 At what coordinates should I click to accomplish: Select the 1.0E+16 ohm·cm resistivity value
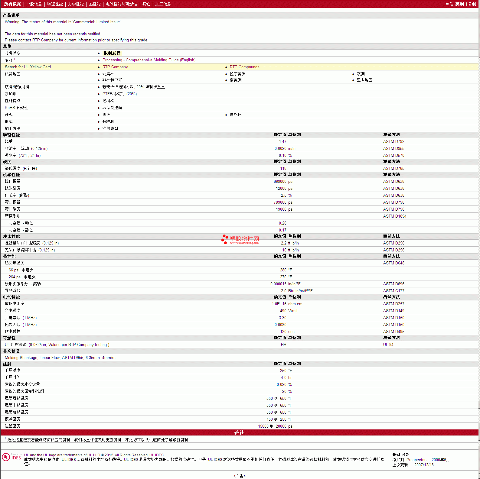point(287,304)
